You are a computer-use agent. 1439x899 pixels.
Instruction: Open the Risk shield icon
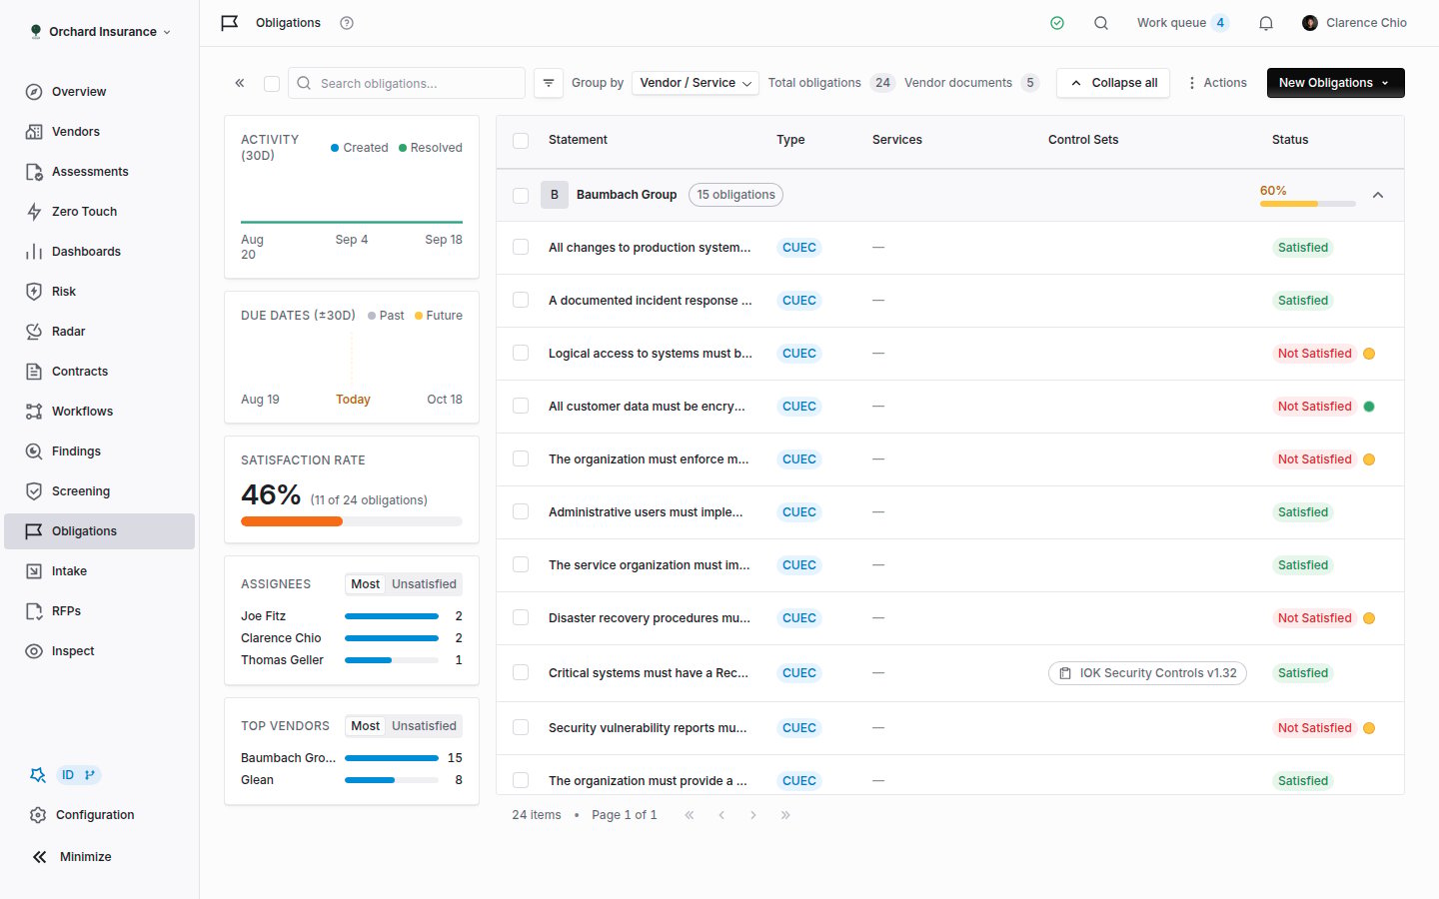click(x=34, y=292)
